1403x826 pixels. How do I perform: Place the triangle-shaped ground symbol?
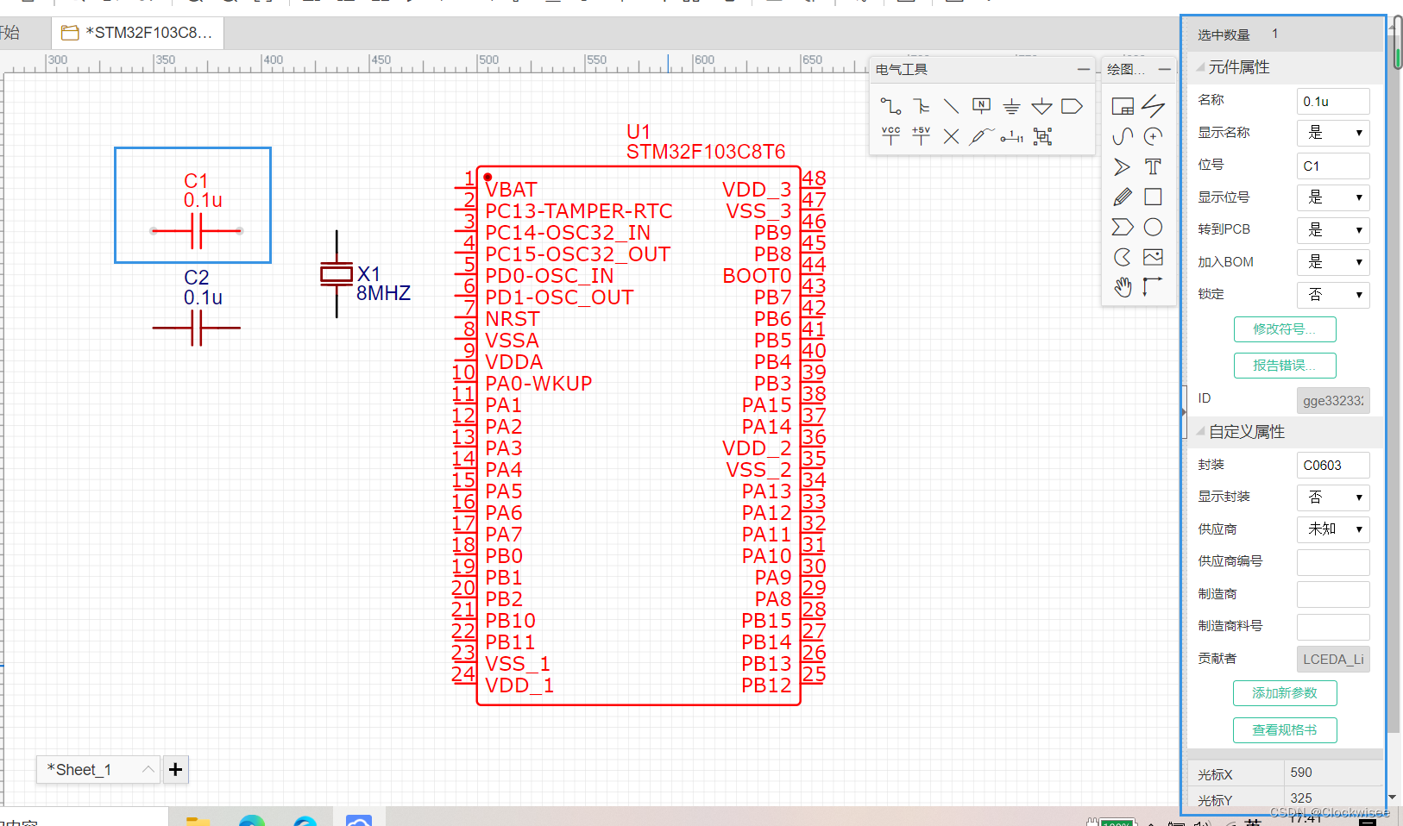click(1041, 106)
